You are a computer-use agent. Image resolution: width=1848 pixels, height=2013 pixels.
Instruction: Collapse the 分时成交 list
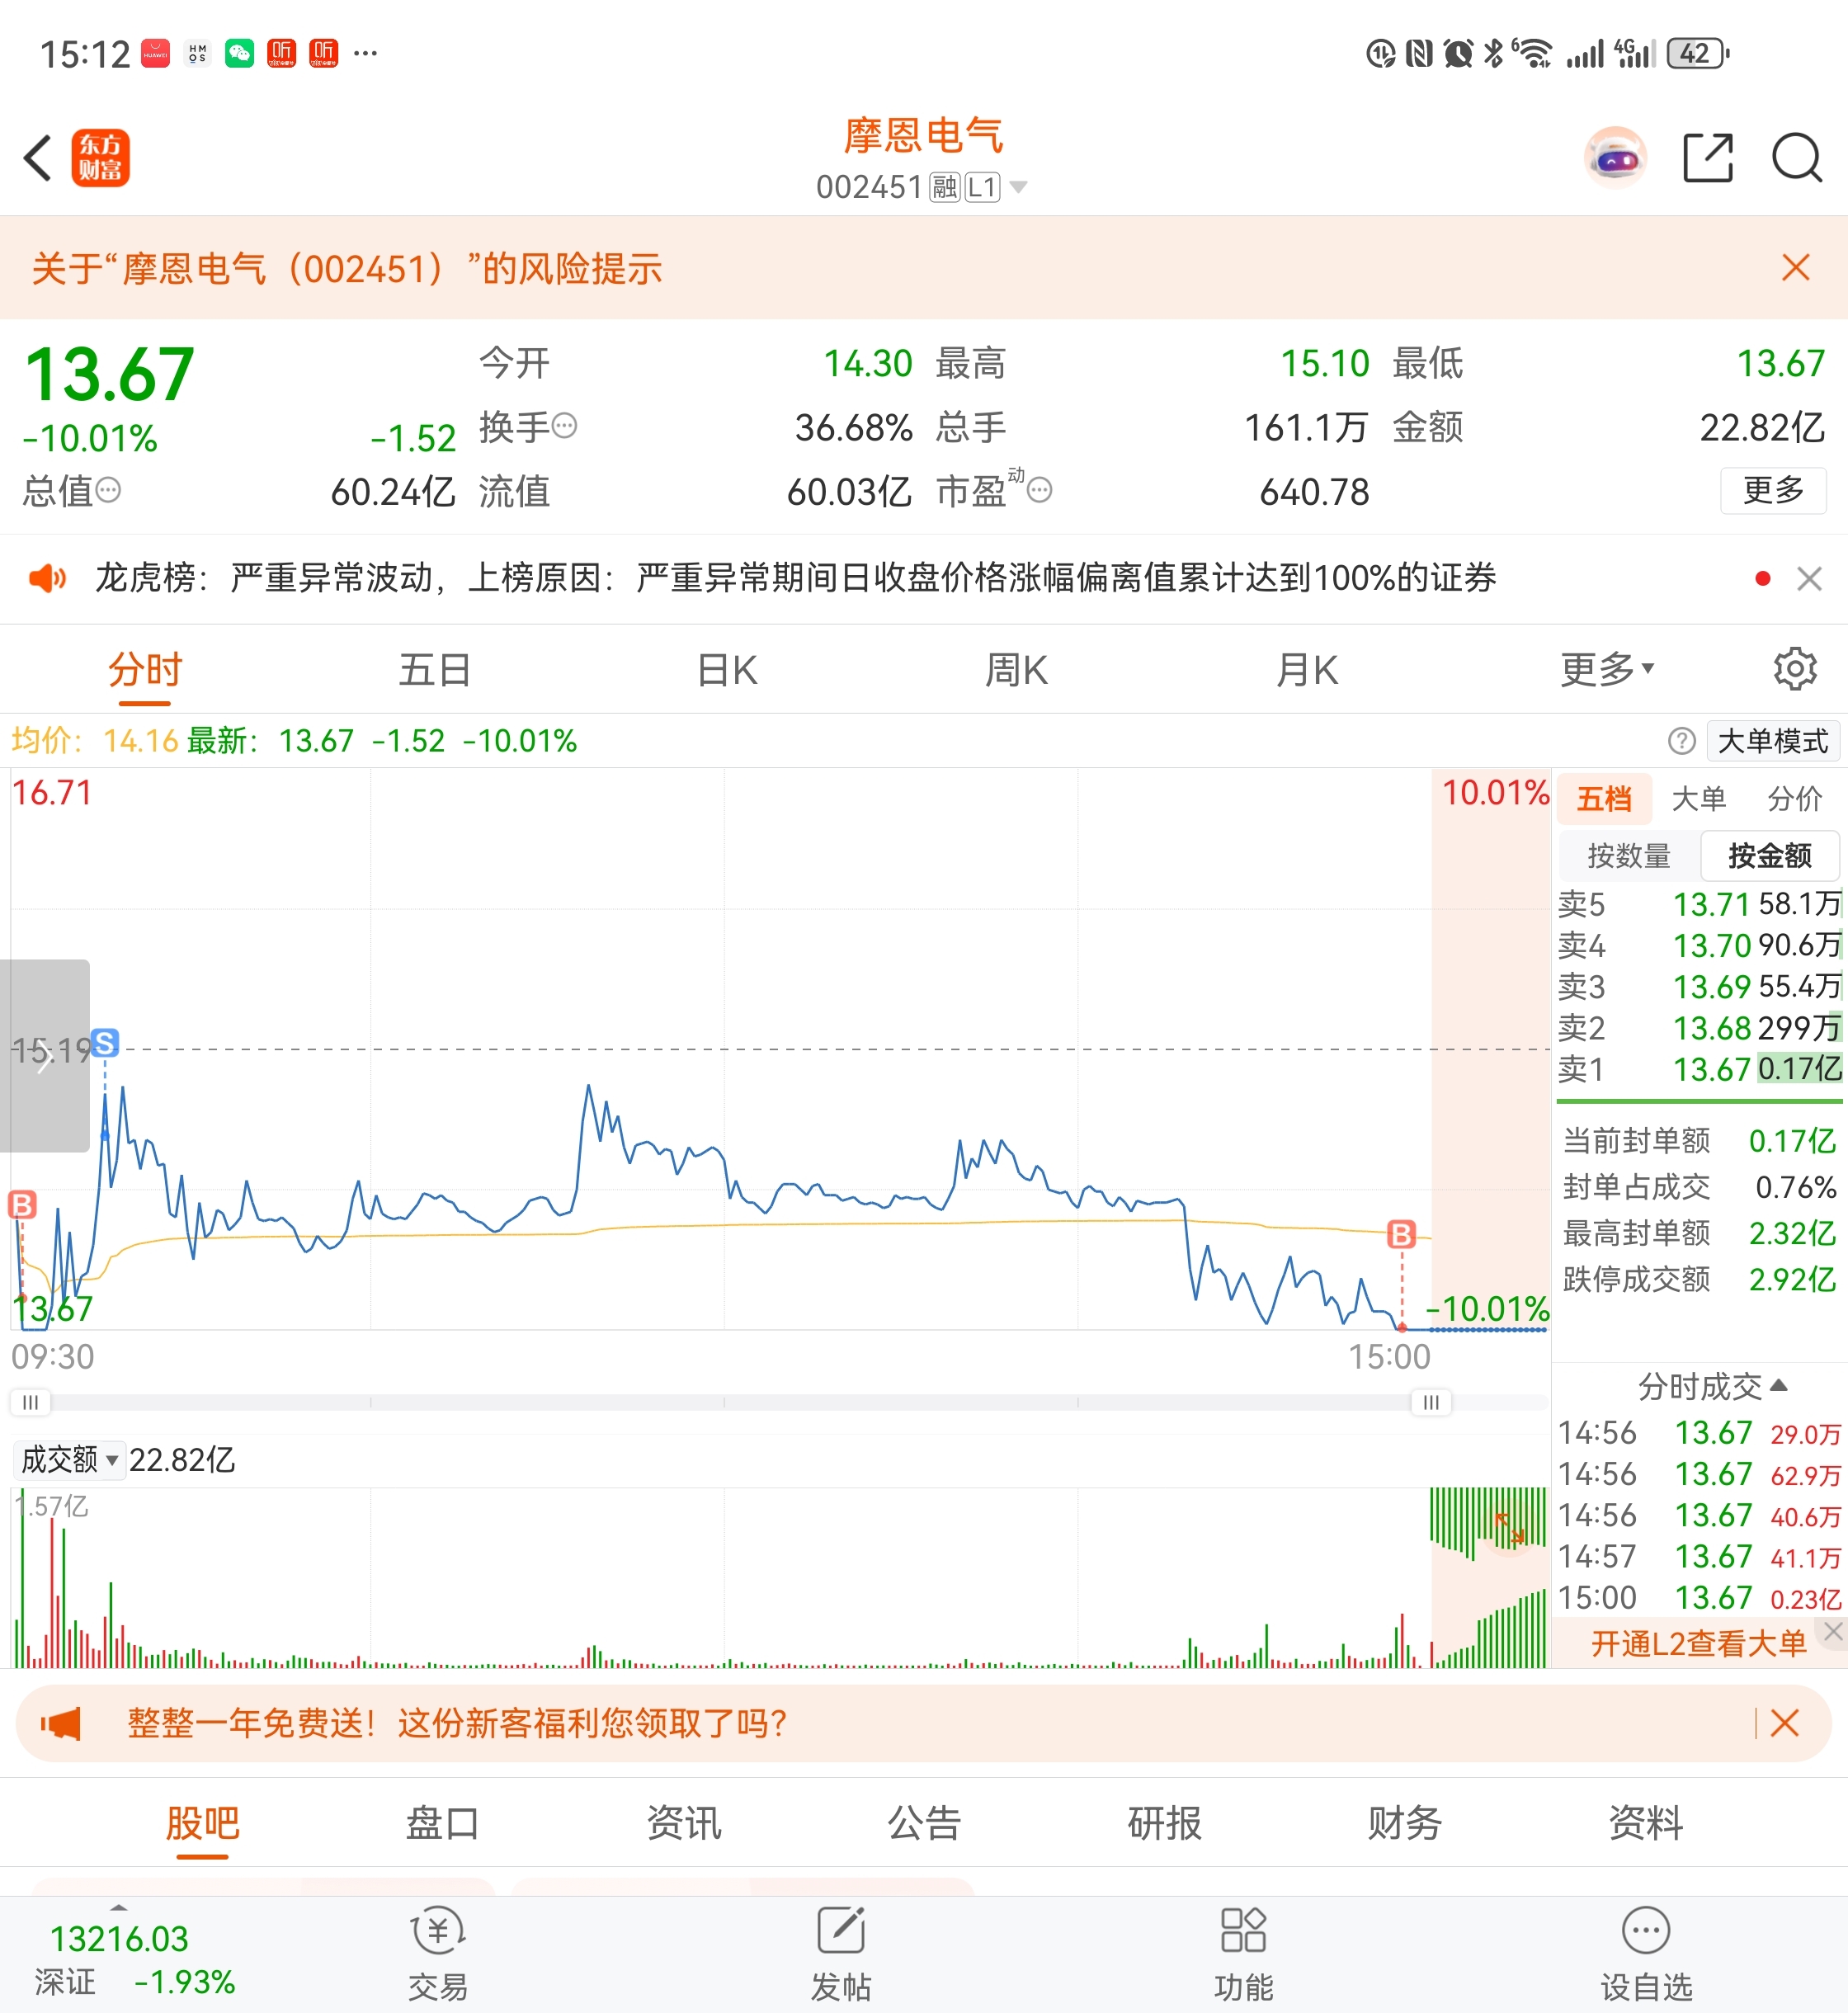[1711, 1386]
